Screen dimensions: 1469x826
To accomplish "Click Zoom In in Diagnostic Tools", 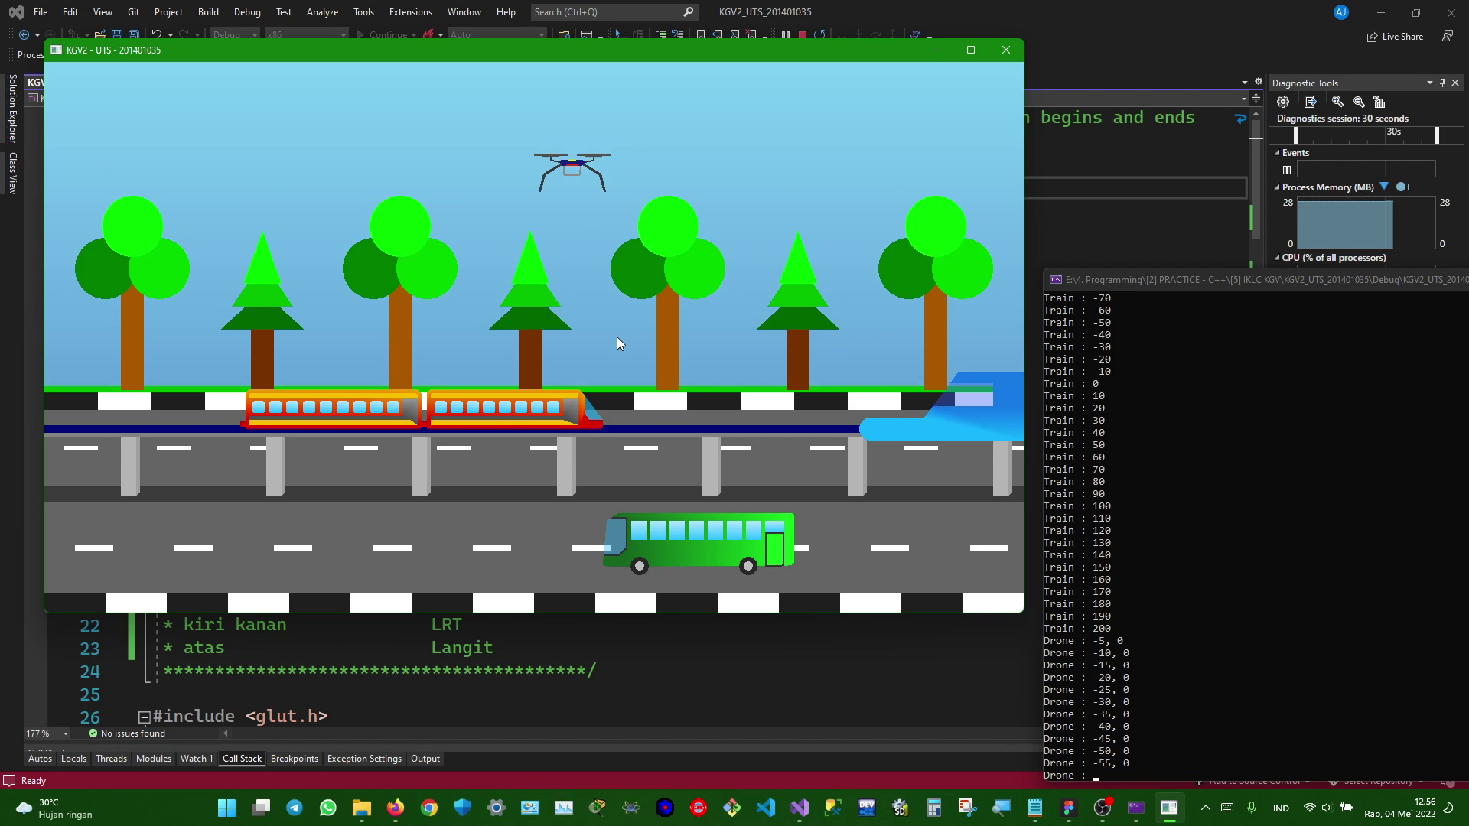I will tap(1337, 102).
